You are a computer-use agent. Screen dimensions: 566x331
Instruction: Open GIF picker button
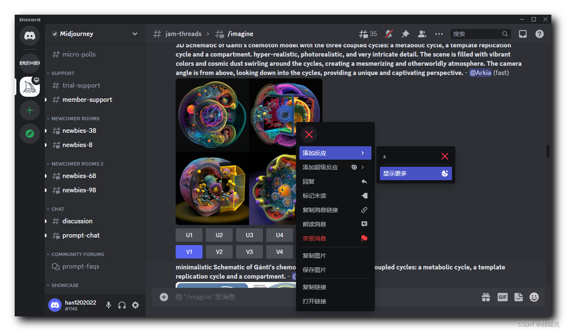502,297
